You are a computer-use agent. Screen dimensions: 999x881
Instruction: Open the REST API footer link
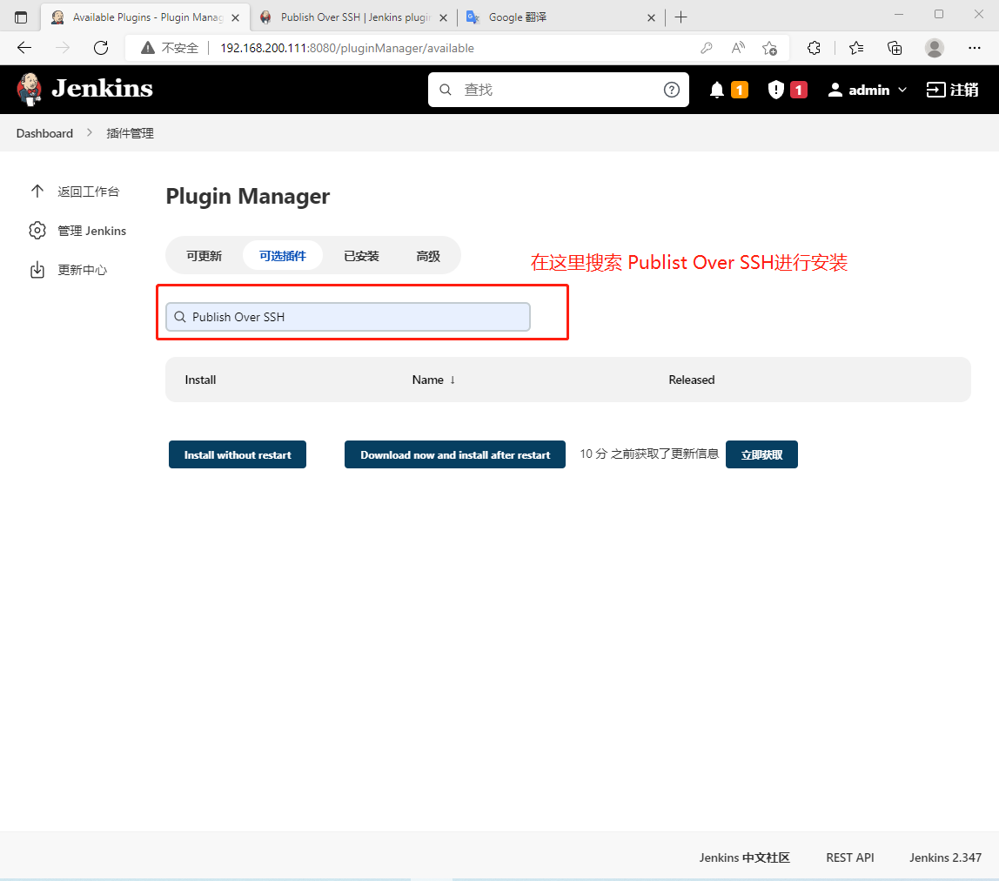[x=850, y=857]
